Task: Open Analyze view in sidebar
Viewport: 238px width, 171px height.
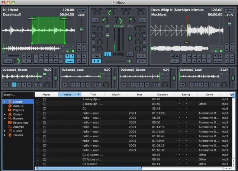Action: point(18,127)
